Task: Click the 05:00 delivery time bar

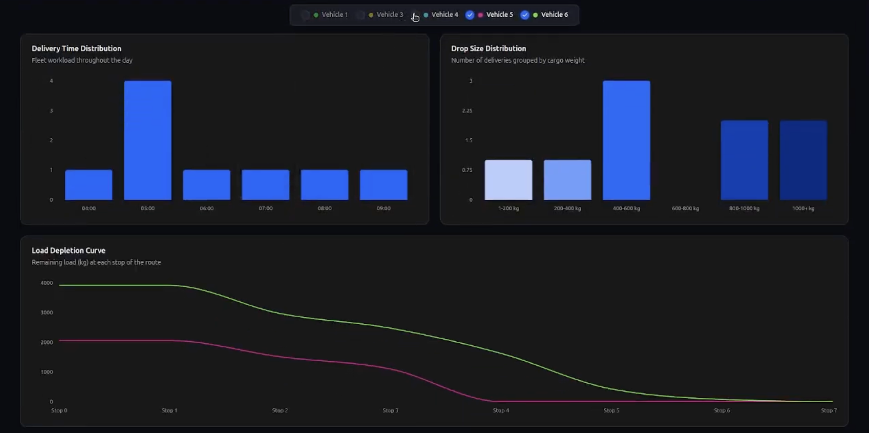Action: (x=148, y=140)
